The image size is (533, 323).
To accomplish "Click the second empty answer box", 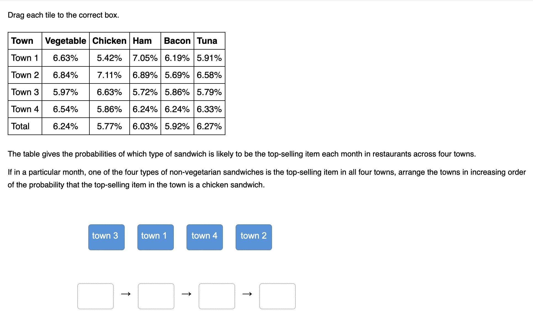I will [x=156, y=296].
